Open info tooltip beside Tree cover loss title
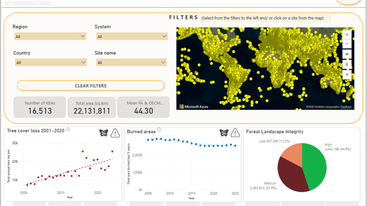This screenshot has width=367, height=206. (x=68, y=130)
